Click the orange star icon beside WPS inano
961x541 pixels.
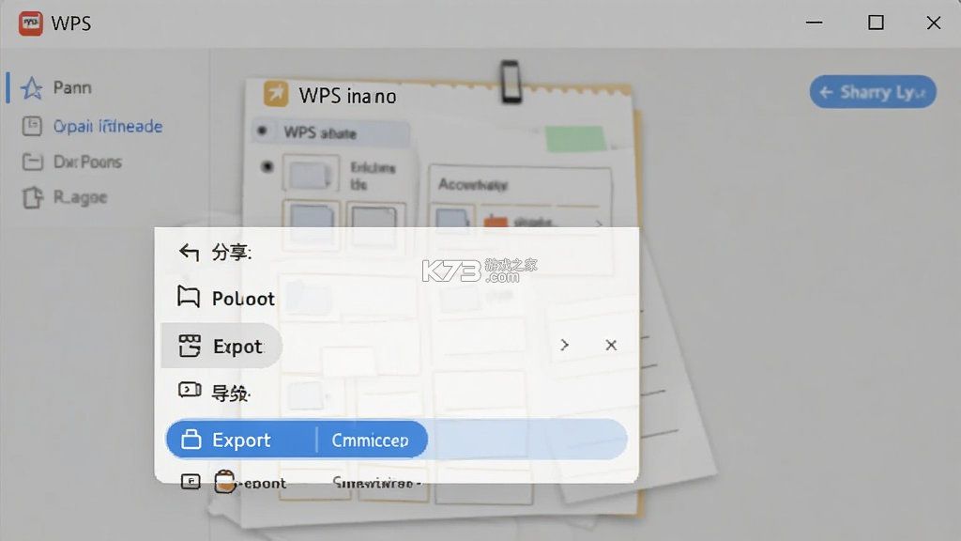(276, 95)
